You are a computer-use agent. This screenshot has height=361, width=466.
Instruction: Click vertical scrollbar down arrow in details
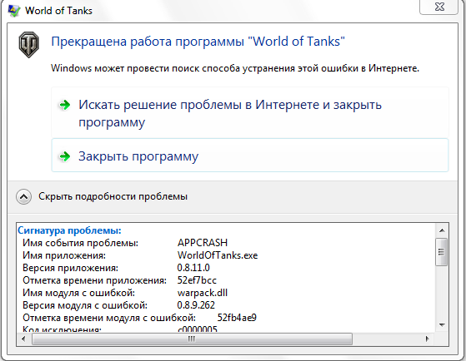[x=442, y=325]
